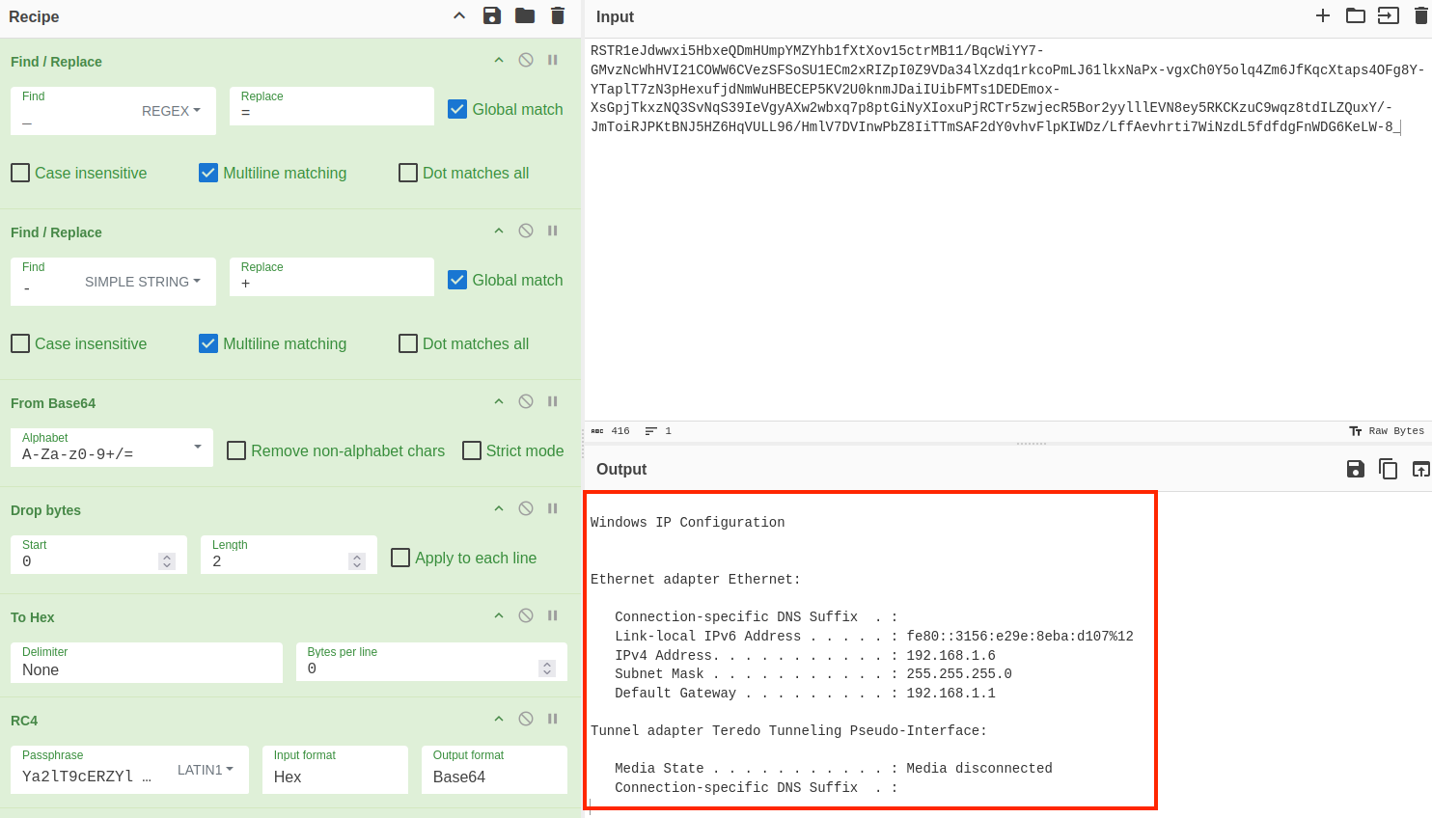Open the LATIN1 passphrase format dropdown

pos(207,770)
